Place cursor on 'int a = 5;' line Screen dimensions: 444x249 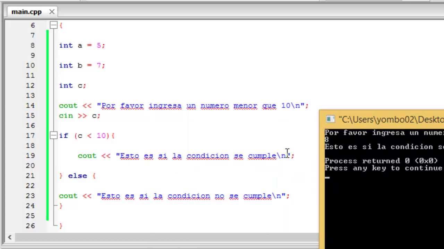coord(82,45)
